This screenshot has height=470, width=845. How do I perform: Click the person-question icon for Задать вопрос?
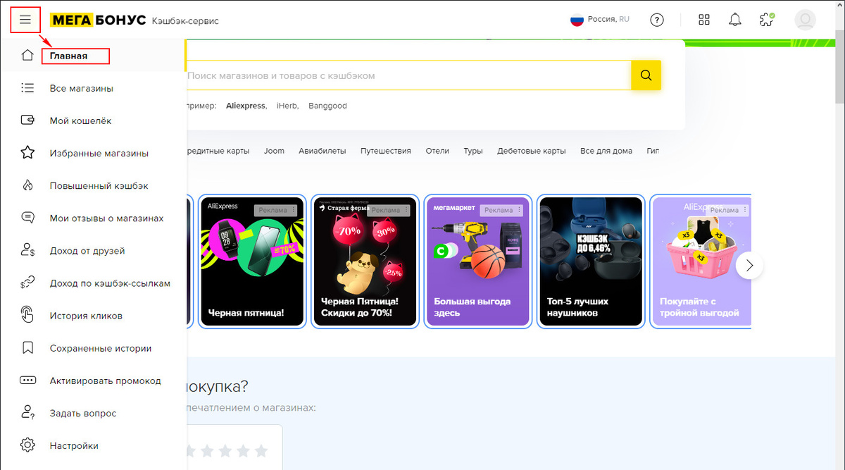tap(27, 413)
